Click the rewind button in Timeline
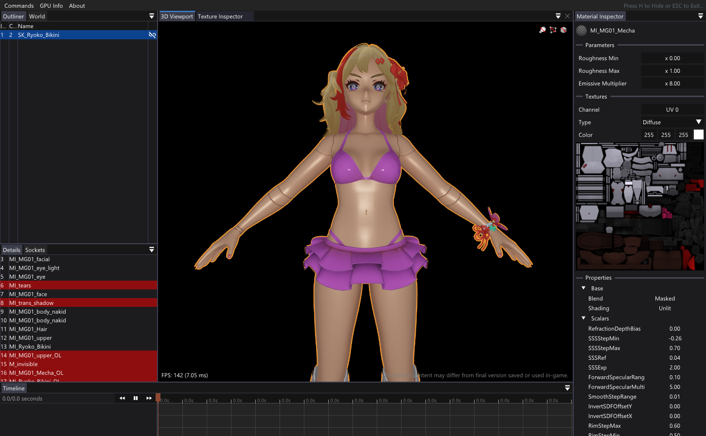This screenshot has height=436, width=706. point(122,398)
